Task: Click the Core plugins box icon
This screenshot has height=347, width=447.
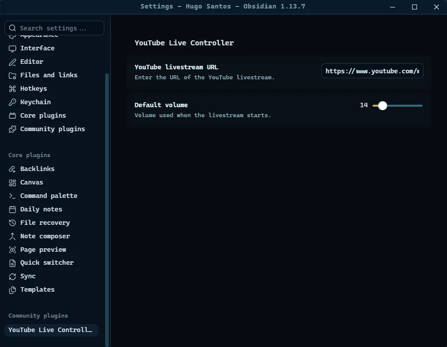Action: click(x=12, y=116)
